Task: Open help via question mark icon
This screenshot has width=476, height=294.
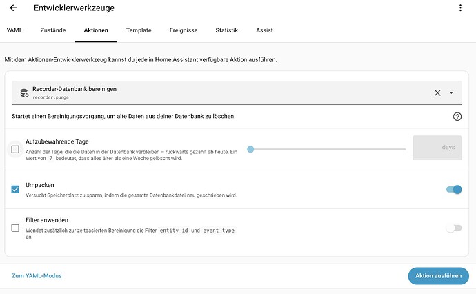Action: point(457,117)
